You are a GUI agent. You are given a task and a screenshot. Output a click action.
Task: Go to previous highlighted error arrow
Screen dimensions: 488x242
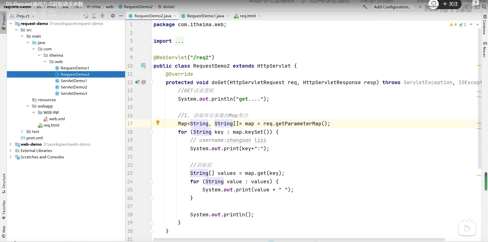[471, 25]
